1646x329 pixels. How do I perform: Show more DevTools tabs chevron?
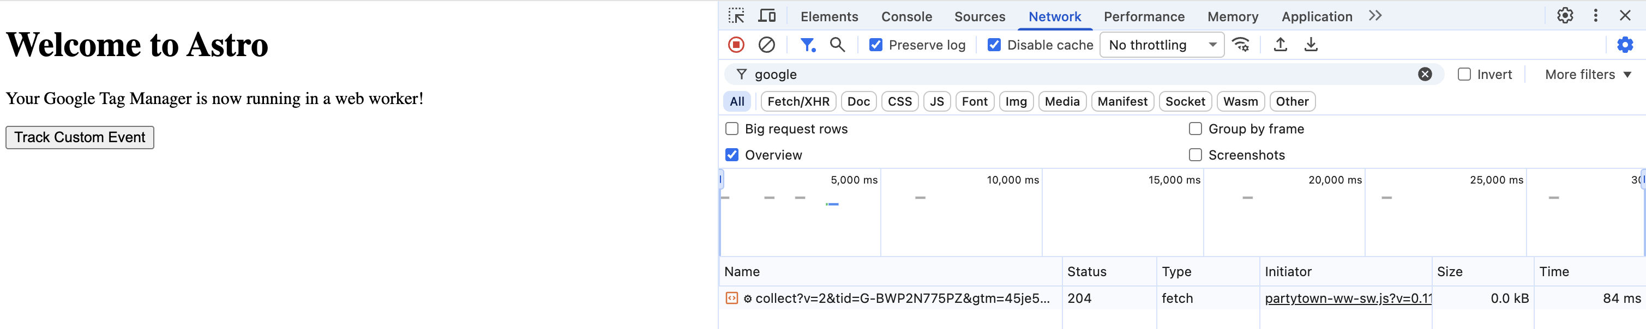click(x=1375, y=16)
